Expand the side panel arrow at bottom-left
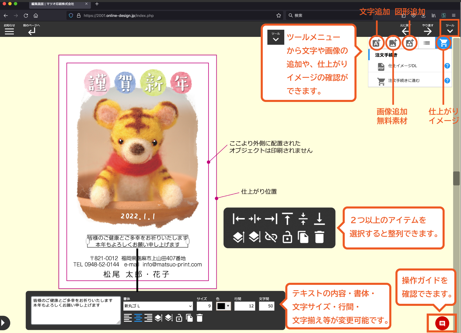Screen dimensions: 461x333 [4, 323]
